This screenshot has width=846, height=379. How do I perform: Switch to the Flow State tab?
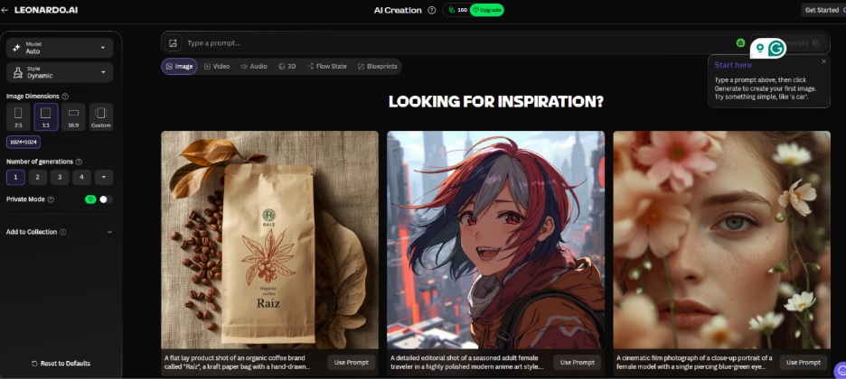pos(327,66)
